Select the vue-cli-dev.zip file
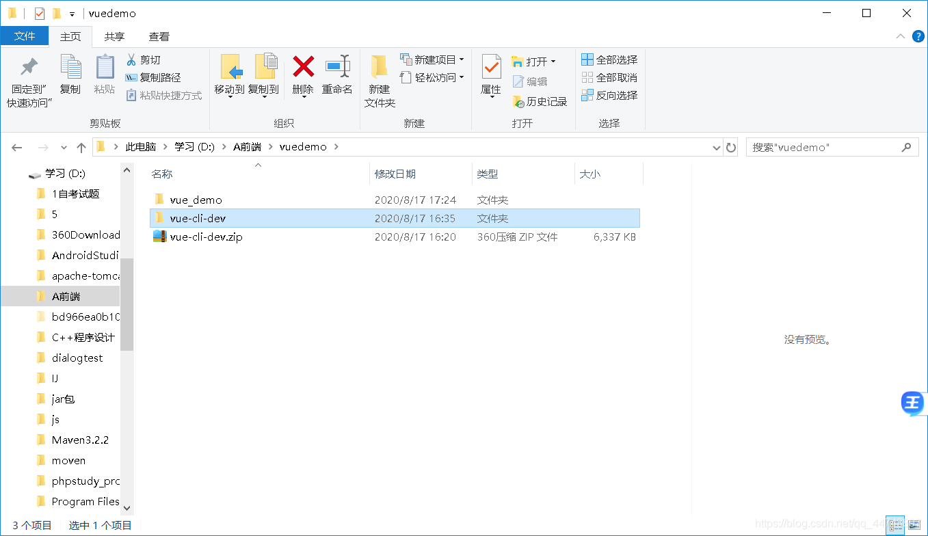This screenshot has height=536, width=928. click(207, 237)
